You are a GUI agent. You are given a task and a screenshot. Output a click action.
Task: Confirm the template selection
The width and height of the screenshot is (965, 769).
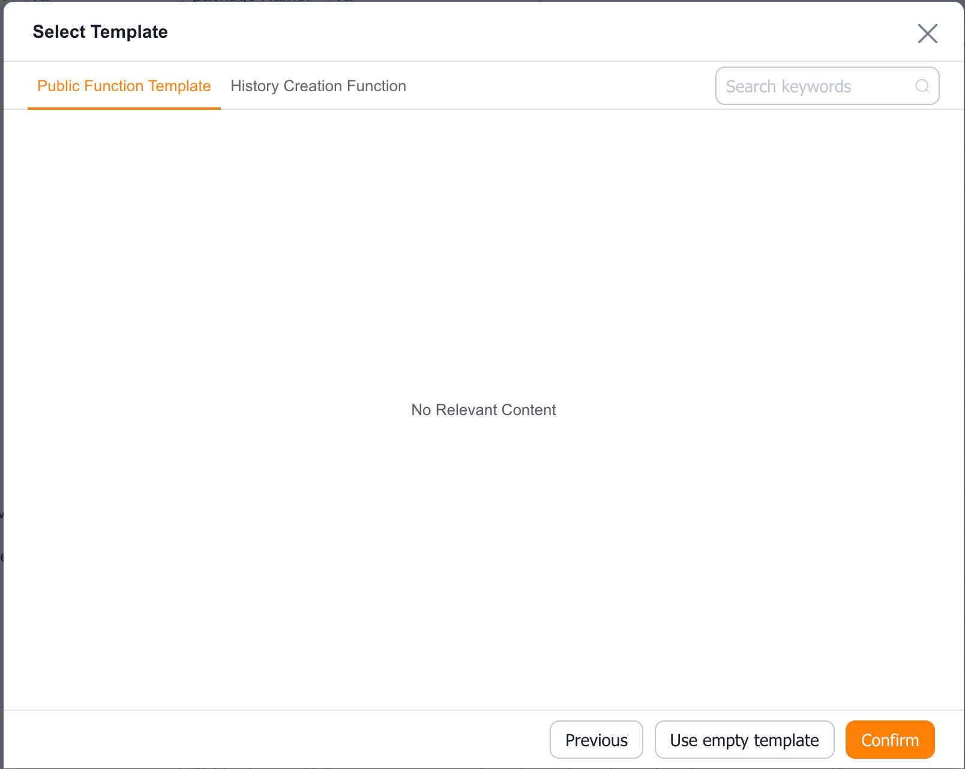tap(889, 740)
